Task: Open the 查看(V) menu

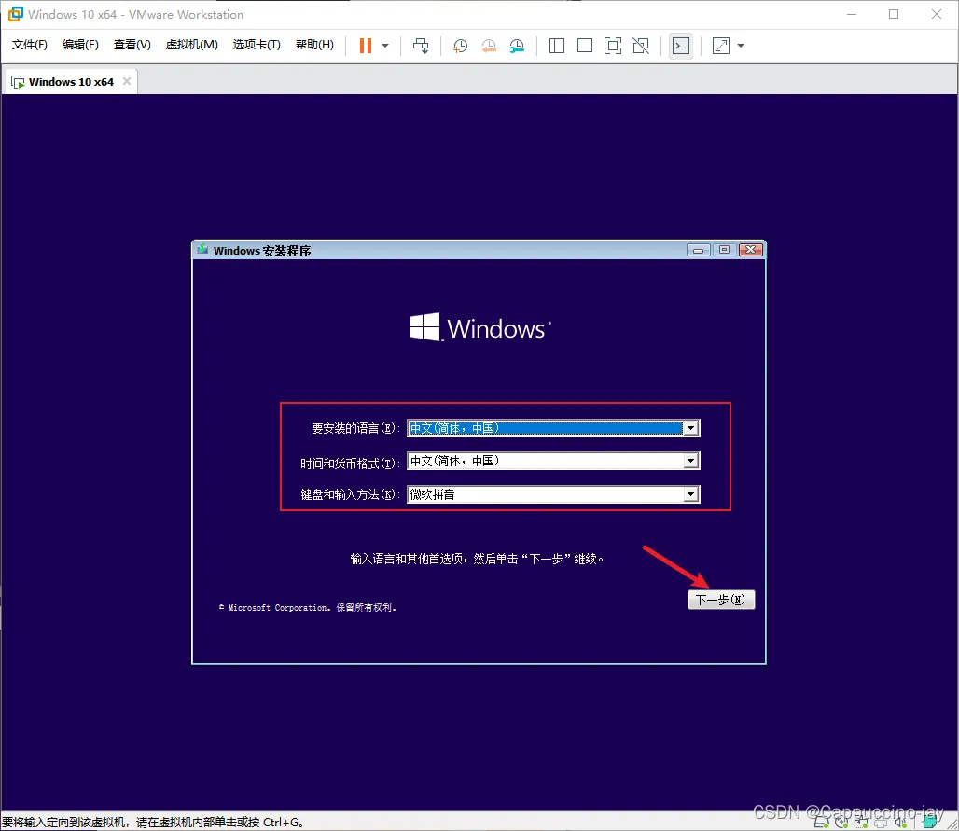Action: (x=132, y=45)
